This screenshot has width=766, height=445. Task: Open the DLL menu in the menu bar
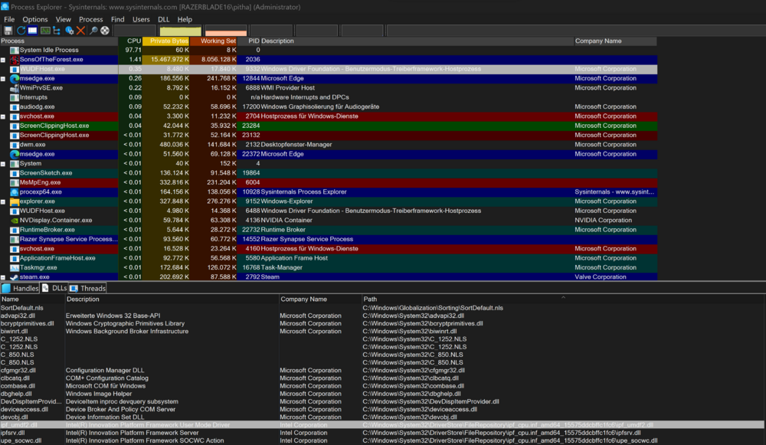pyautogui.click(x=164, y=19)
